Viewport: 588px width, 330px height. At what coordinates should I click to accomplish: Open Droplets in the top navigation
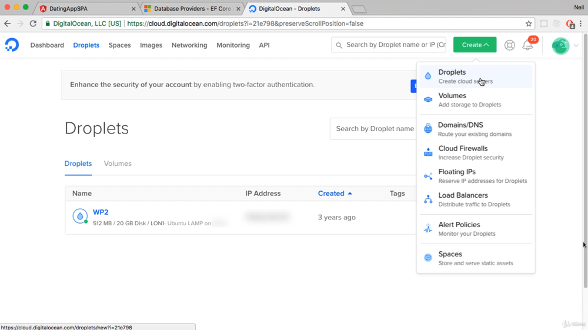[x=86, y=45]
